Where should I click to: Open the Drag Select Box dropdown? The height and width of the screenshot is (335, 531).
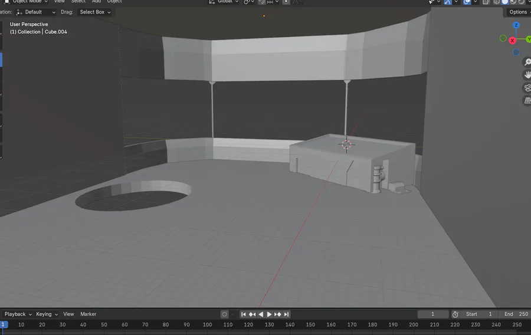(x=95, y=12)
